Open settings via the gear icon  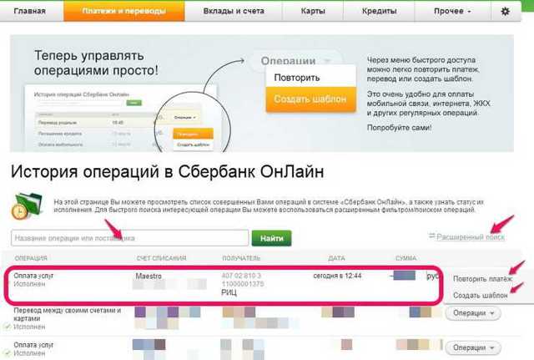(506, 11)
